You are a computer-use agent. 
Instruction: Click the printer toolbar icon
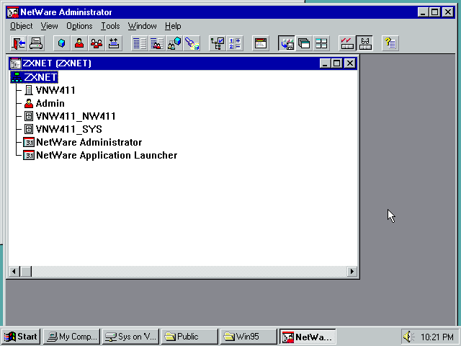pos(36,43)
